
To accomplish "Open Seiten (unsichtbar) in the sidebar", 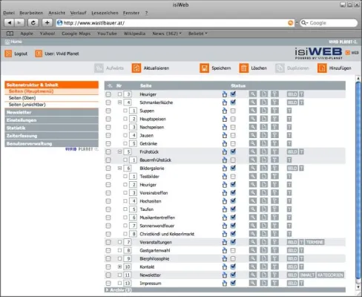I will click(x=27, y=105).
